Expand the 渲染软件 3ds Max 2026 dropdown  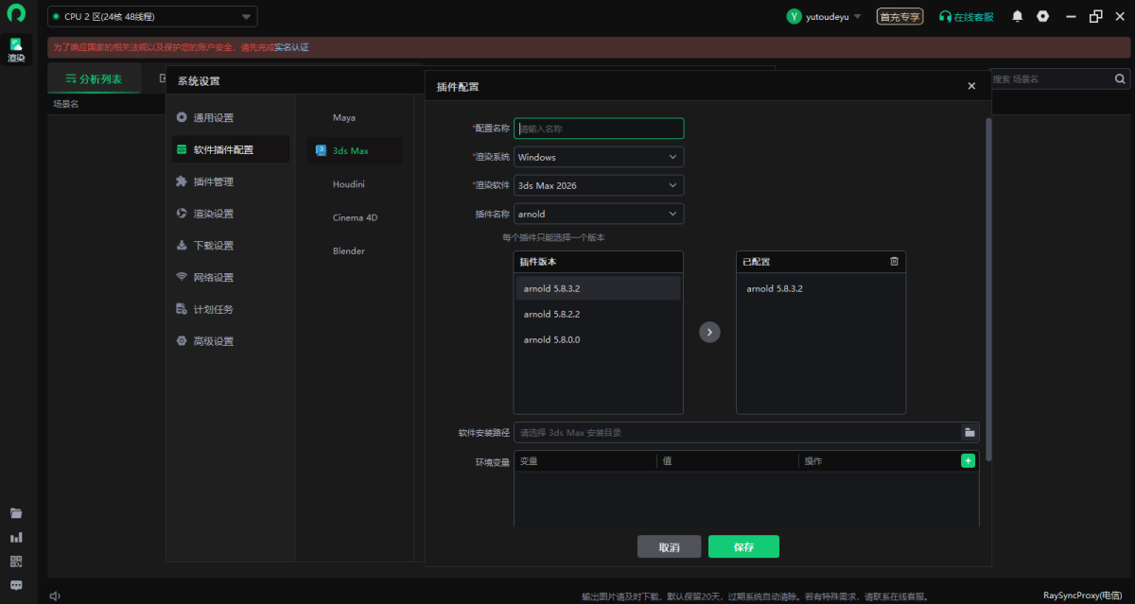click(x=598, y=185)
